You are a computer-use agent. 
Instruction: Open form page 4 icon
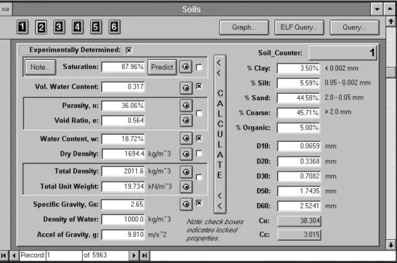tap(77, 27)
